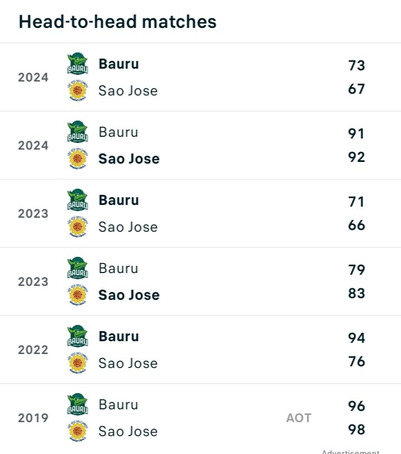Open the 2019 AOT match row
The width and height of the screenshot is (401, 454).
pos(201,418)
